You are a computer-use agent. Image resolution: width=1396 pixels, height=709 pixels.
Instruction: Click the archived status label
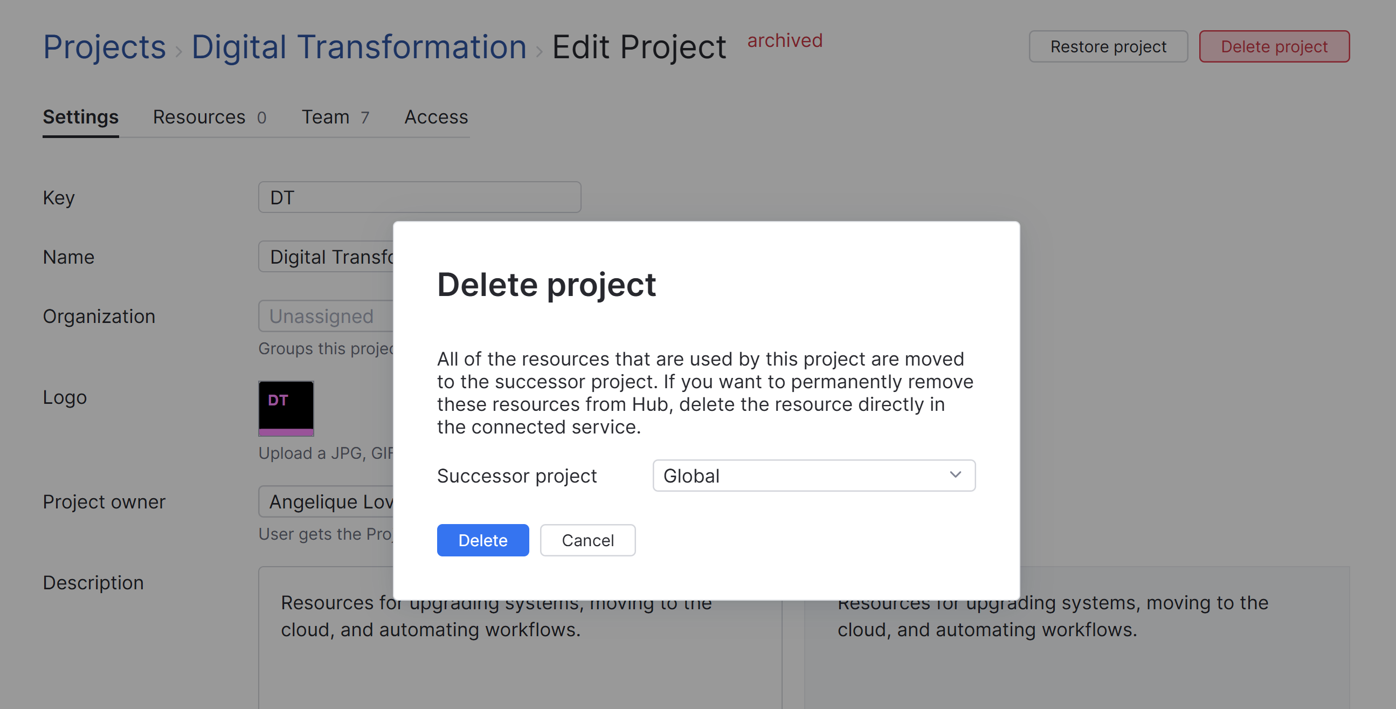[785, 40]
